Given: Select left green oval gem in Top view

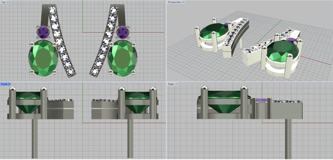Looking at the screenshot, I should [43, 58].
